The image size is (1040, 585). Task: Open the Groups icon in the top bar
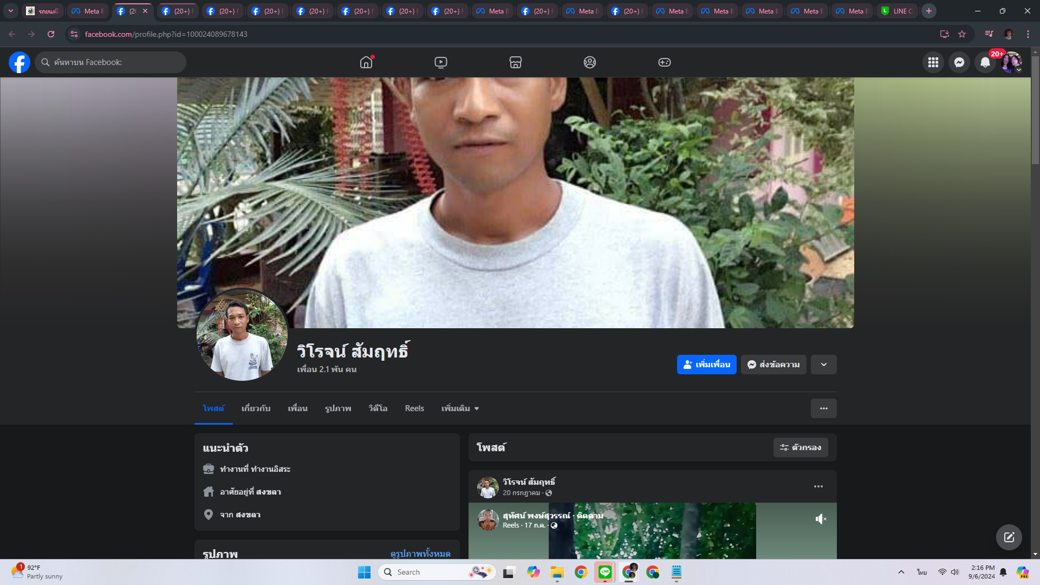pyautogui.click(x=590, y=62)
